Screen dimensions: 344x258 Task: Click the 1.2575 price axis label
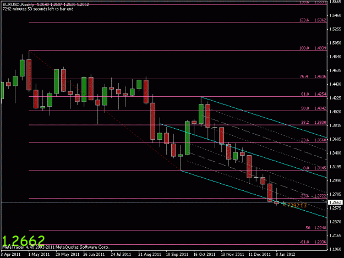point(335,208)
